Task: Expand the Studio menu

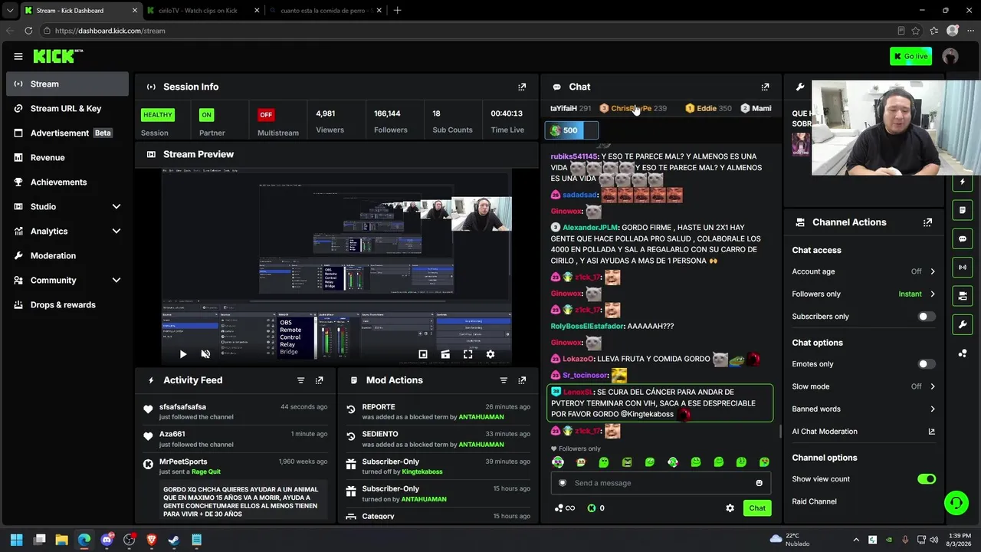Action: [67, 206]
